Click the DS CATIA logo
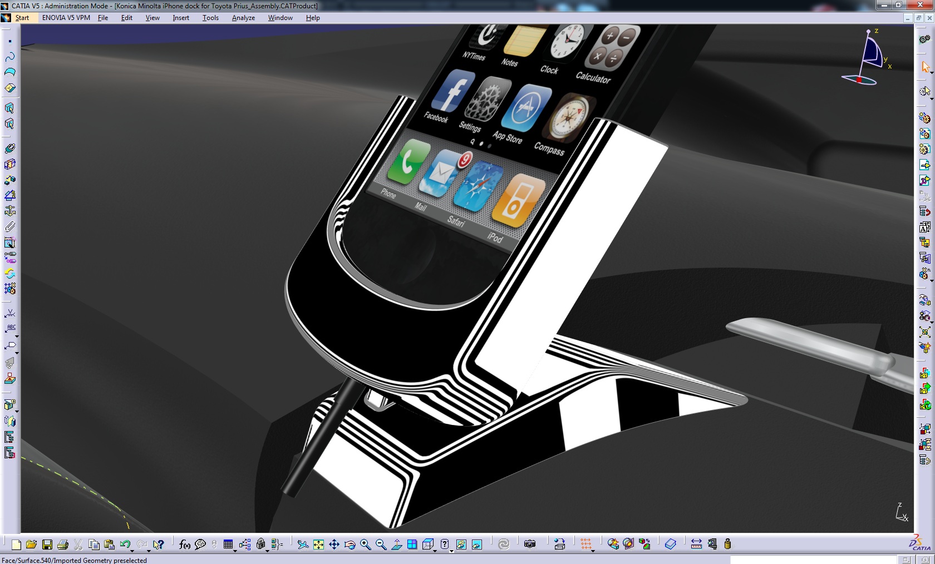The image size is (935, 564). pos(920,543)
